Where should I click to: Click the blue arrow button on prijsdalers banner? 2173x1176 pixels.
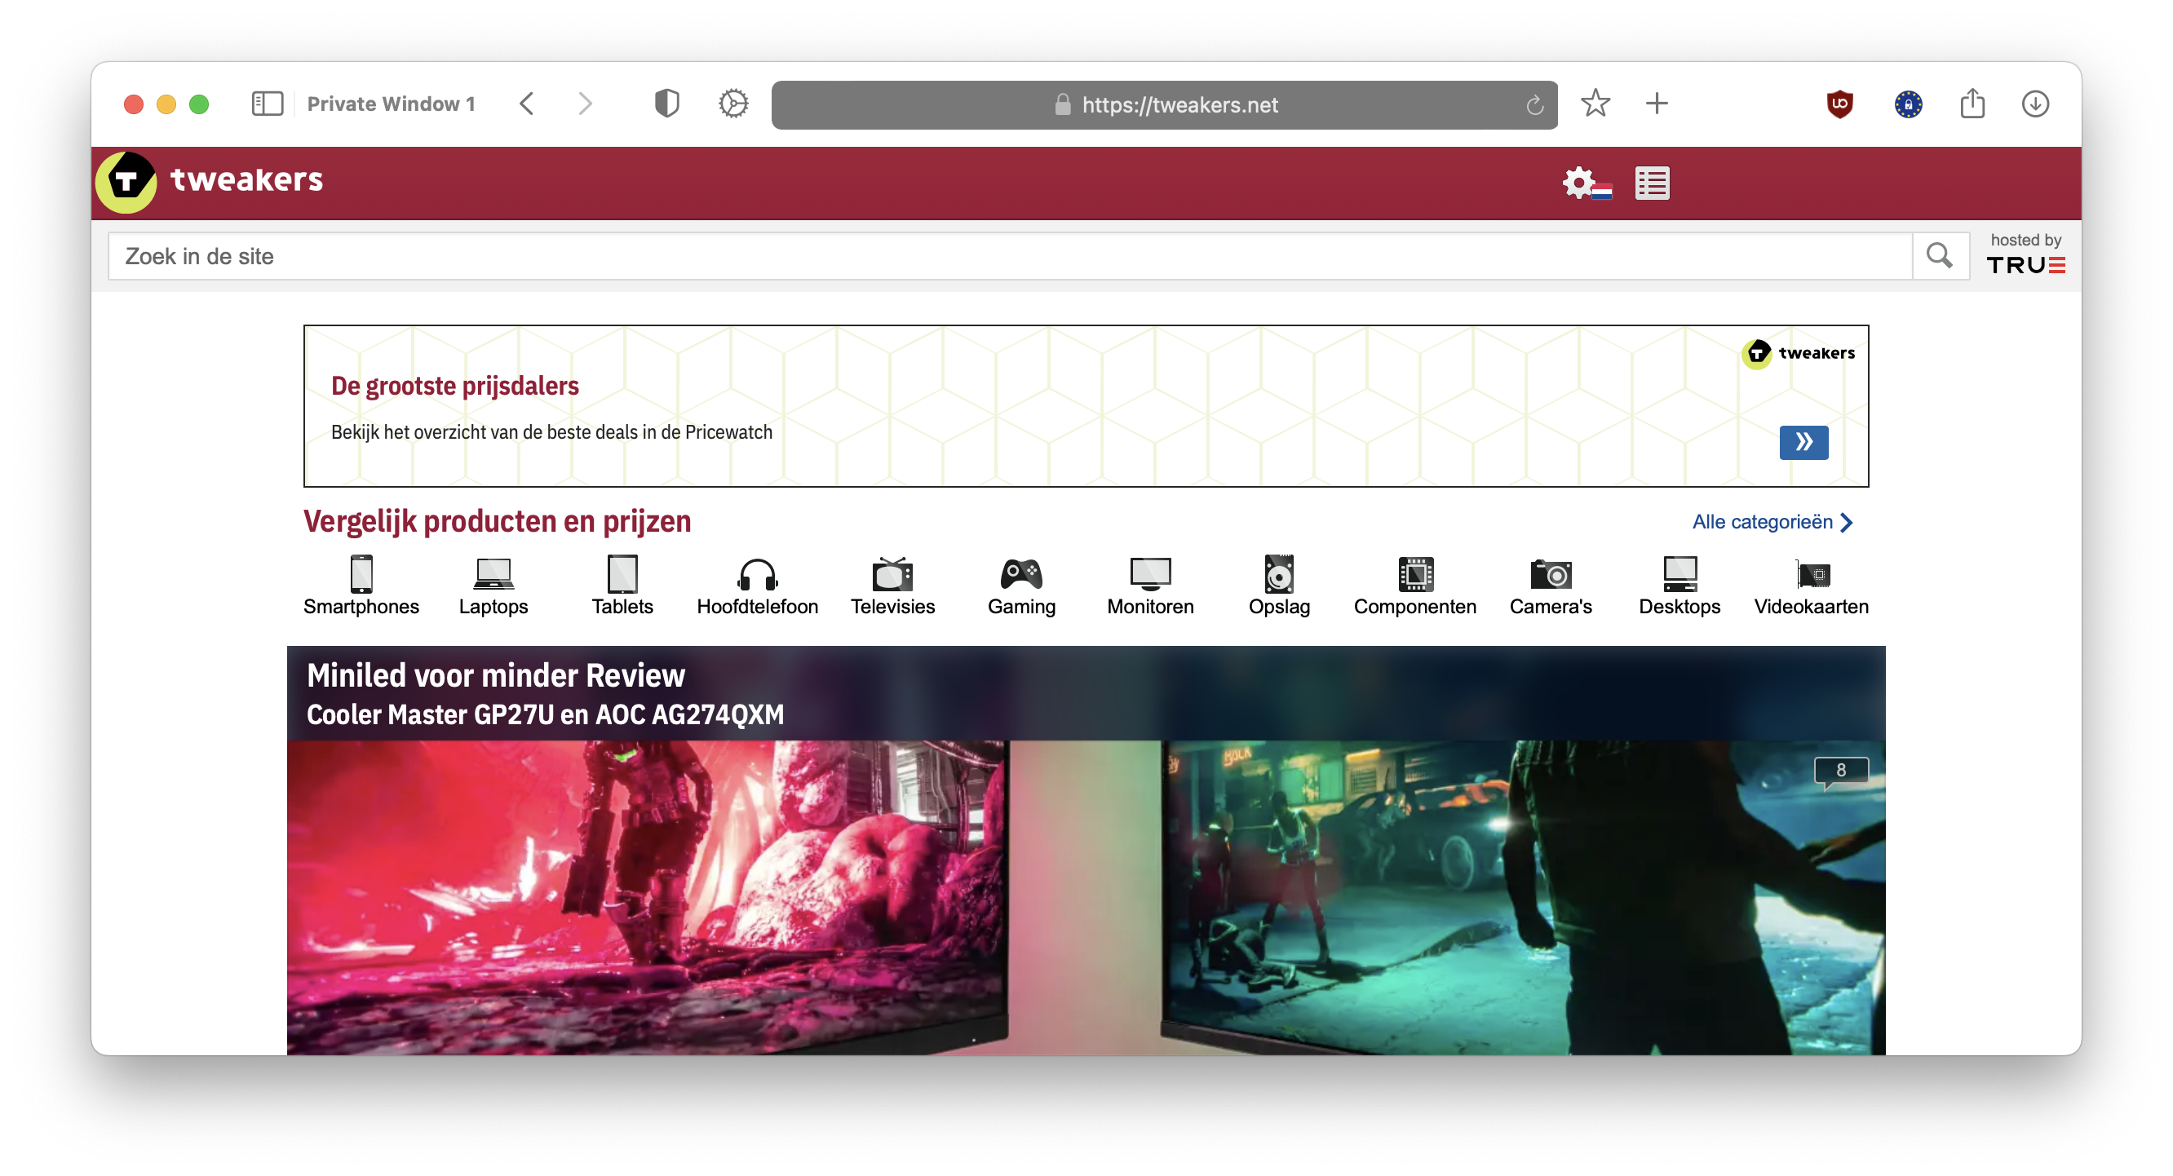[x=1804, y=442]
